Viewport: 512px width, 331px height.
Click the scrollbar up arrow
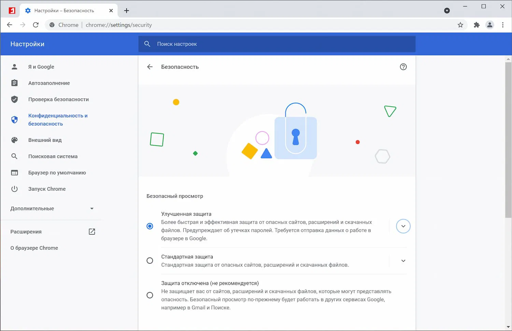click(508, 59)
